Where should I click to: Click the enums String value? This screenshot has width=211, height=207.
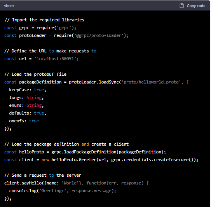coord(34,106)
